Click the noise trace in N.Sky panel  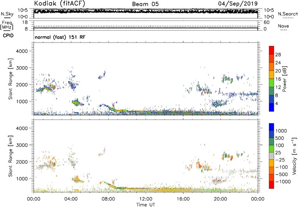(146, 11)
